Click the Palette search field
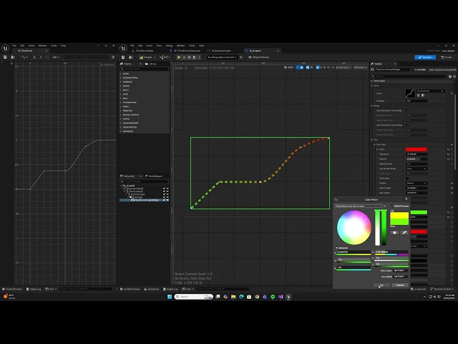 pos(145,69)
